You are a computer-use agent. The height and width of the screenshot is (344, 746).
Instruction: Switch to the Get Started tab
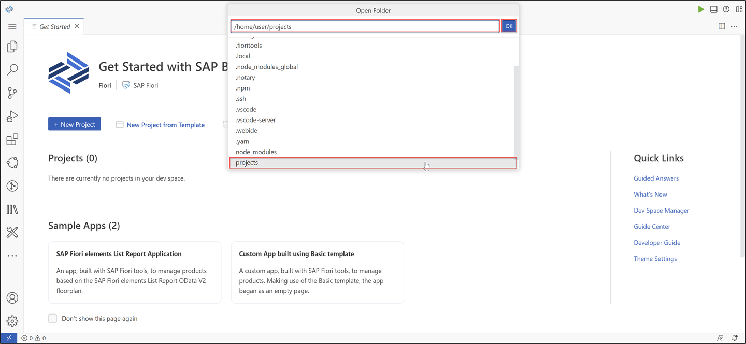click(x=54, y=26)
